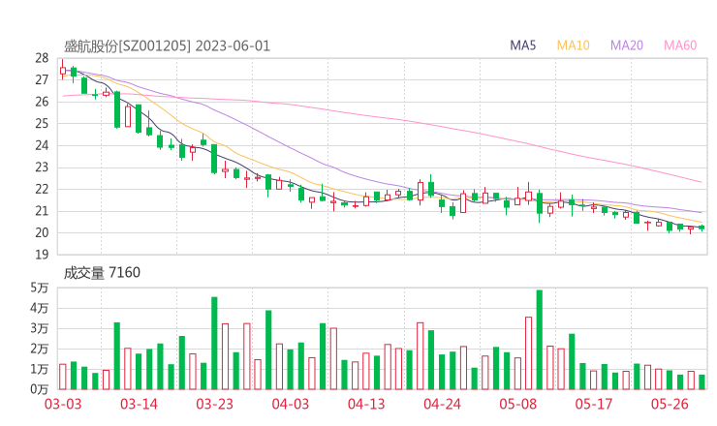Click the 5万 volume axis label
Screen dimensions: 717x426
coord(40,288)
